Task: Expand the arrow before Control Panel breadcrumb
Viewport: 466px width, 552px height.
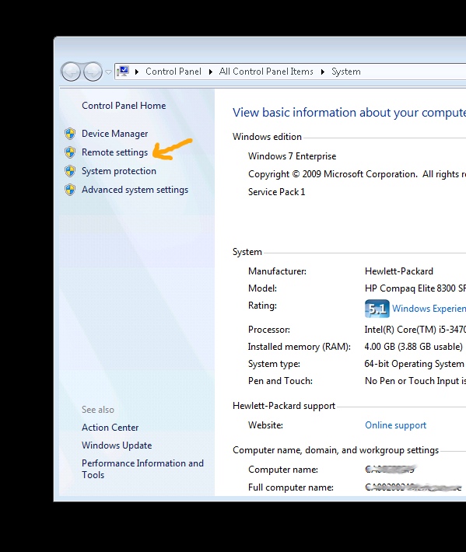Action: 137,72
